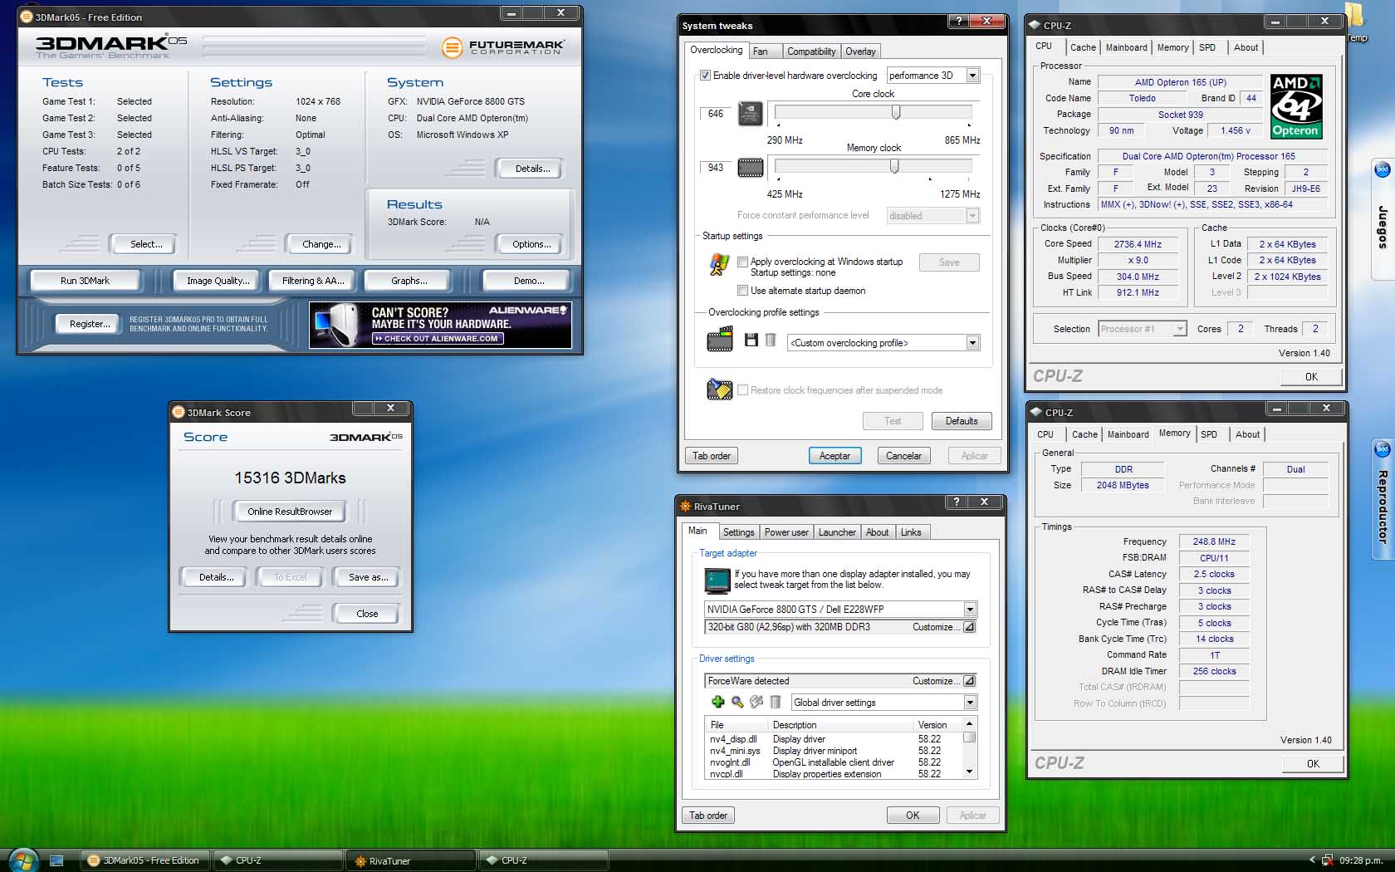
Task: Click the core clock value field 646
Action: click(x=716, y=114)
